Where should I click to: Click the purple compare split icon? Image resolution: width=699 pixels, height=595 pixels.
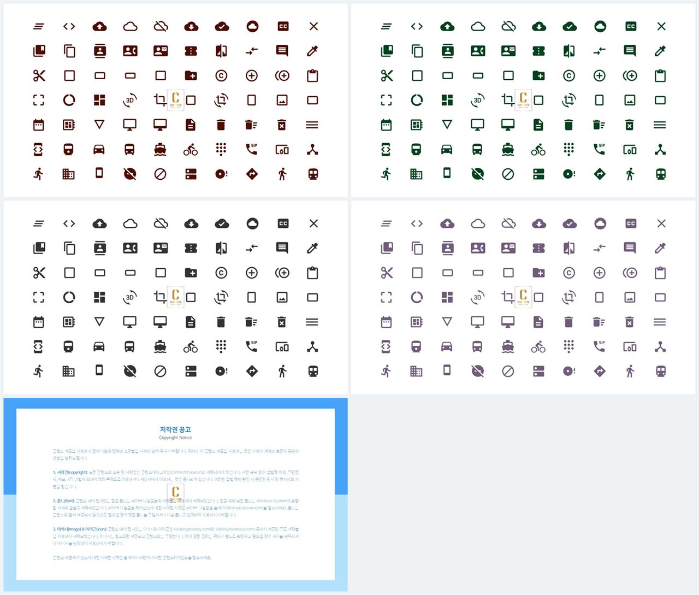click(569, 248)
